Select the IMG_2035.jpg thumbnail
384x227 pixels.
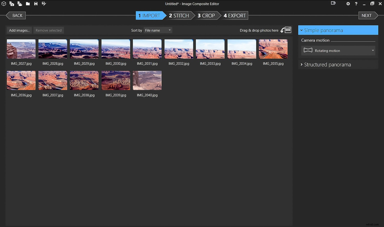click(x=273, y=49)
